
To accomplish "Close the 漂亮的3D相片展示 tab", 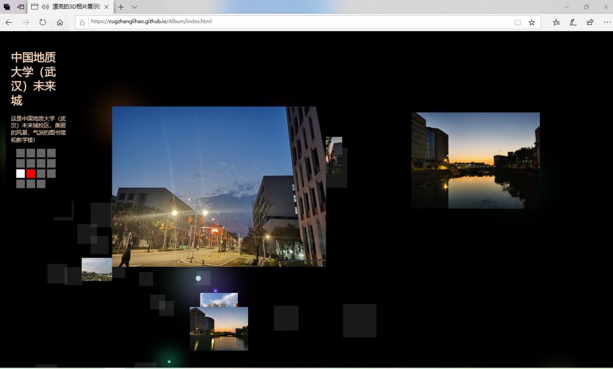I will click(x=106, y=7).
